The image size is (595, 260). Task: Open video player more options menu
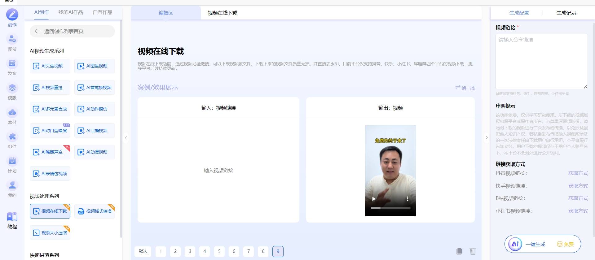408,199
